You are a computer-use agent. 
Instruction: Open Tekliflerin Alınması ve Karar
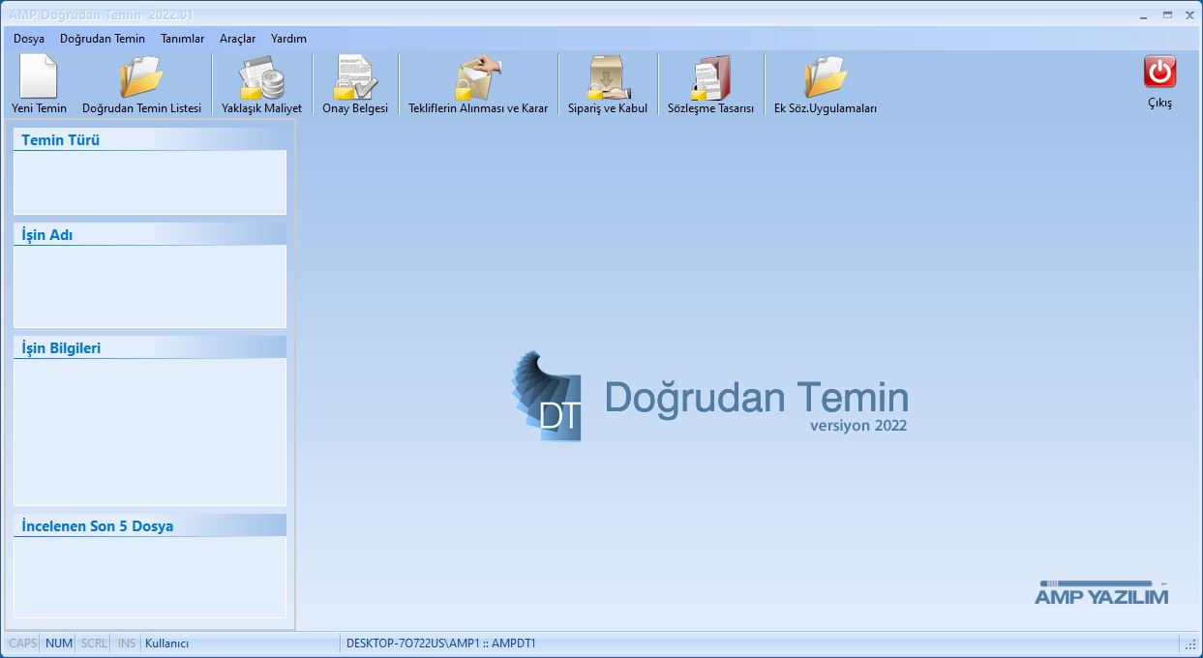click(478, 85)
